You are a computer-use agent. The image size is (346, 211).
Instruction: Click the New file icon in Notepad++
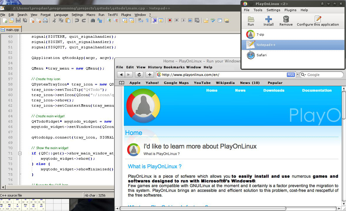[x=5, y=21]
